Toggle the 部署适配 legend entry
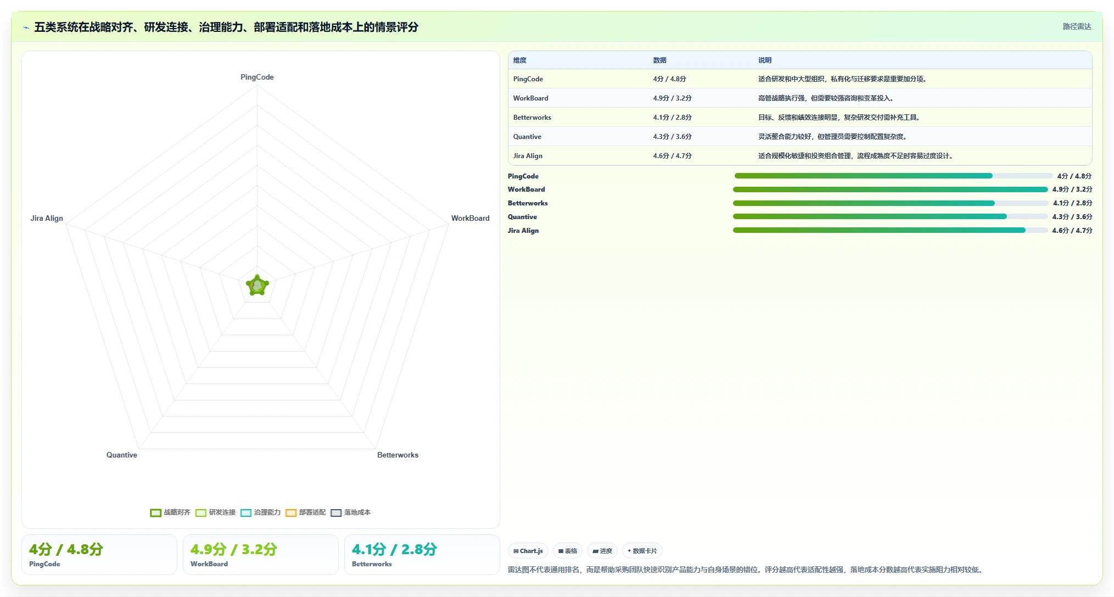 tap(305, 512)
